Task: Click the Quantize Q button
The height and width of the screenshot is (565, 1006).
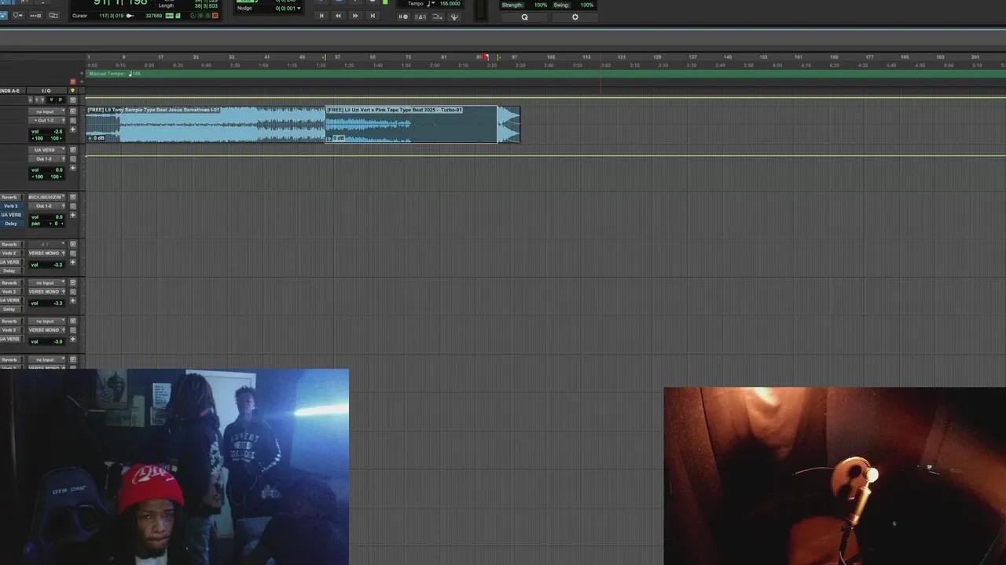Action: click(x=524, y=17)
